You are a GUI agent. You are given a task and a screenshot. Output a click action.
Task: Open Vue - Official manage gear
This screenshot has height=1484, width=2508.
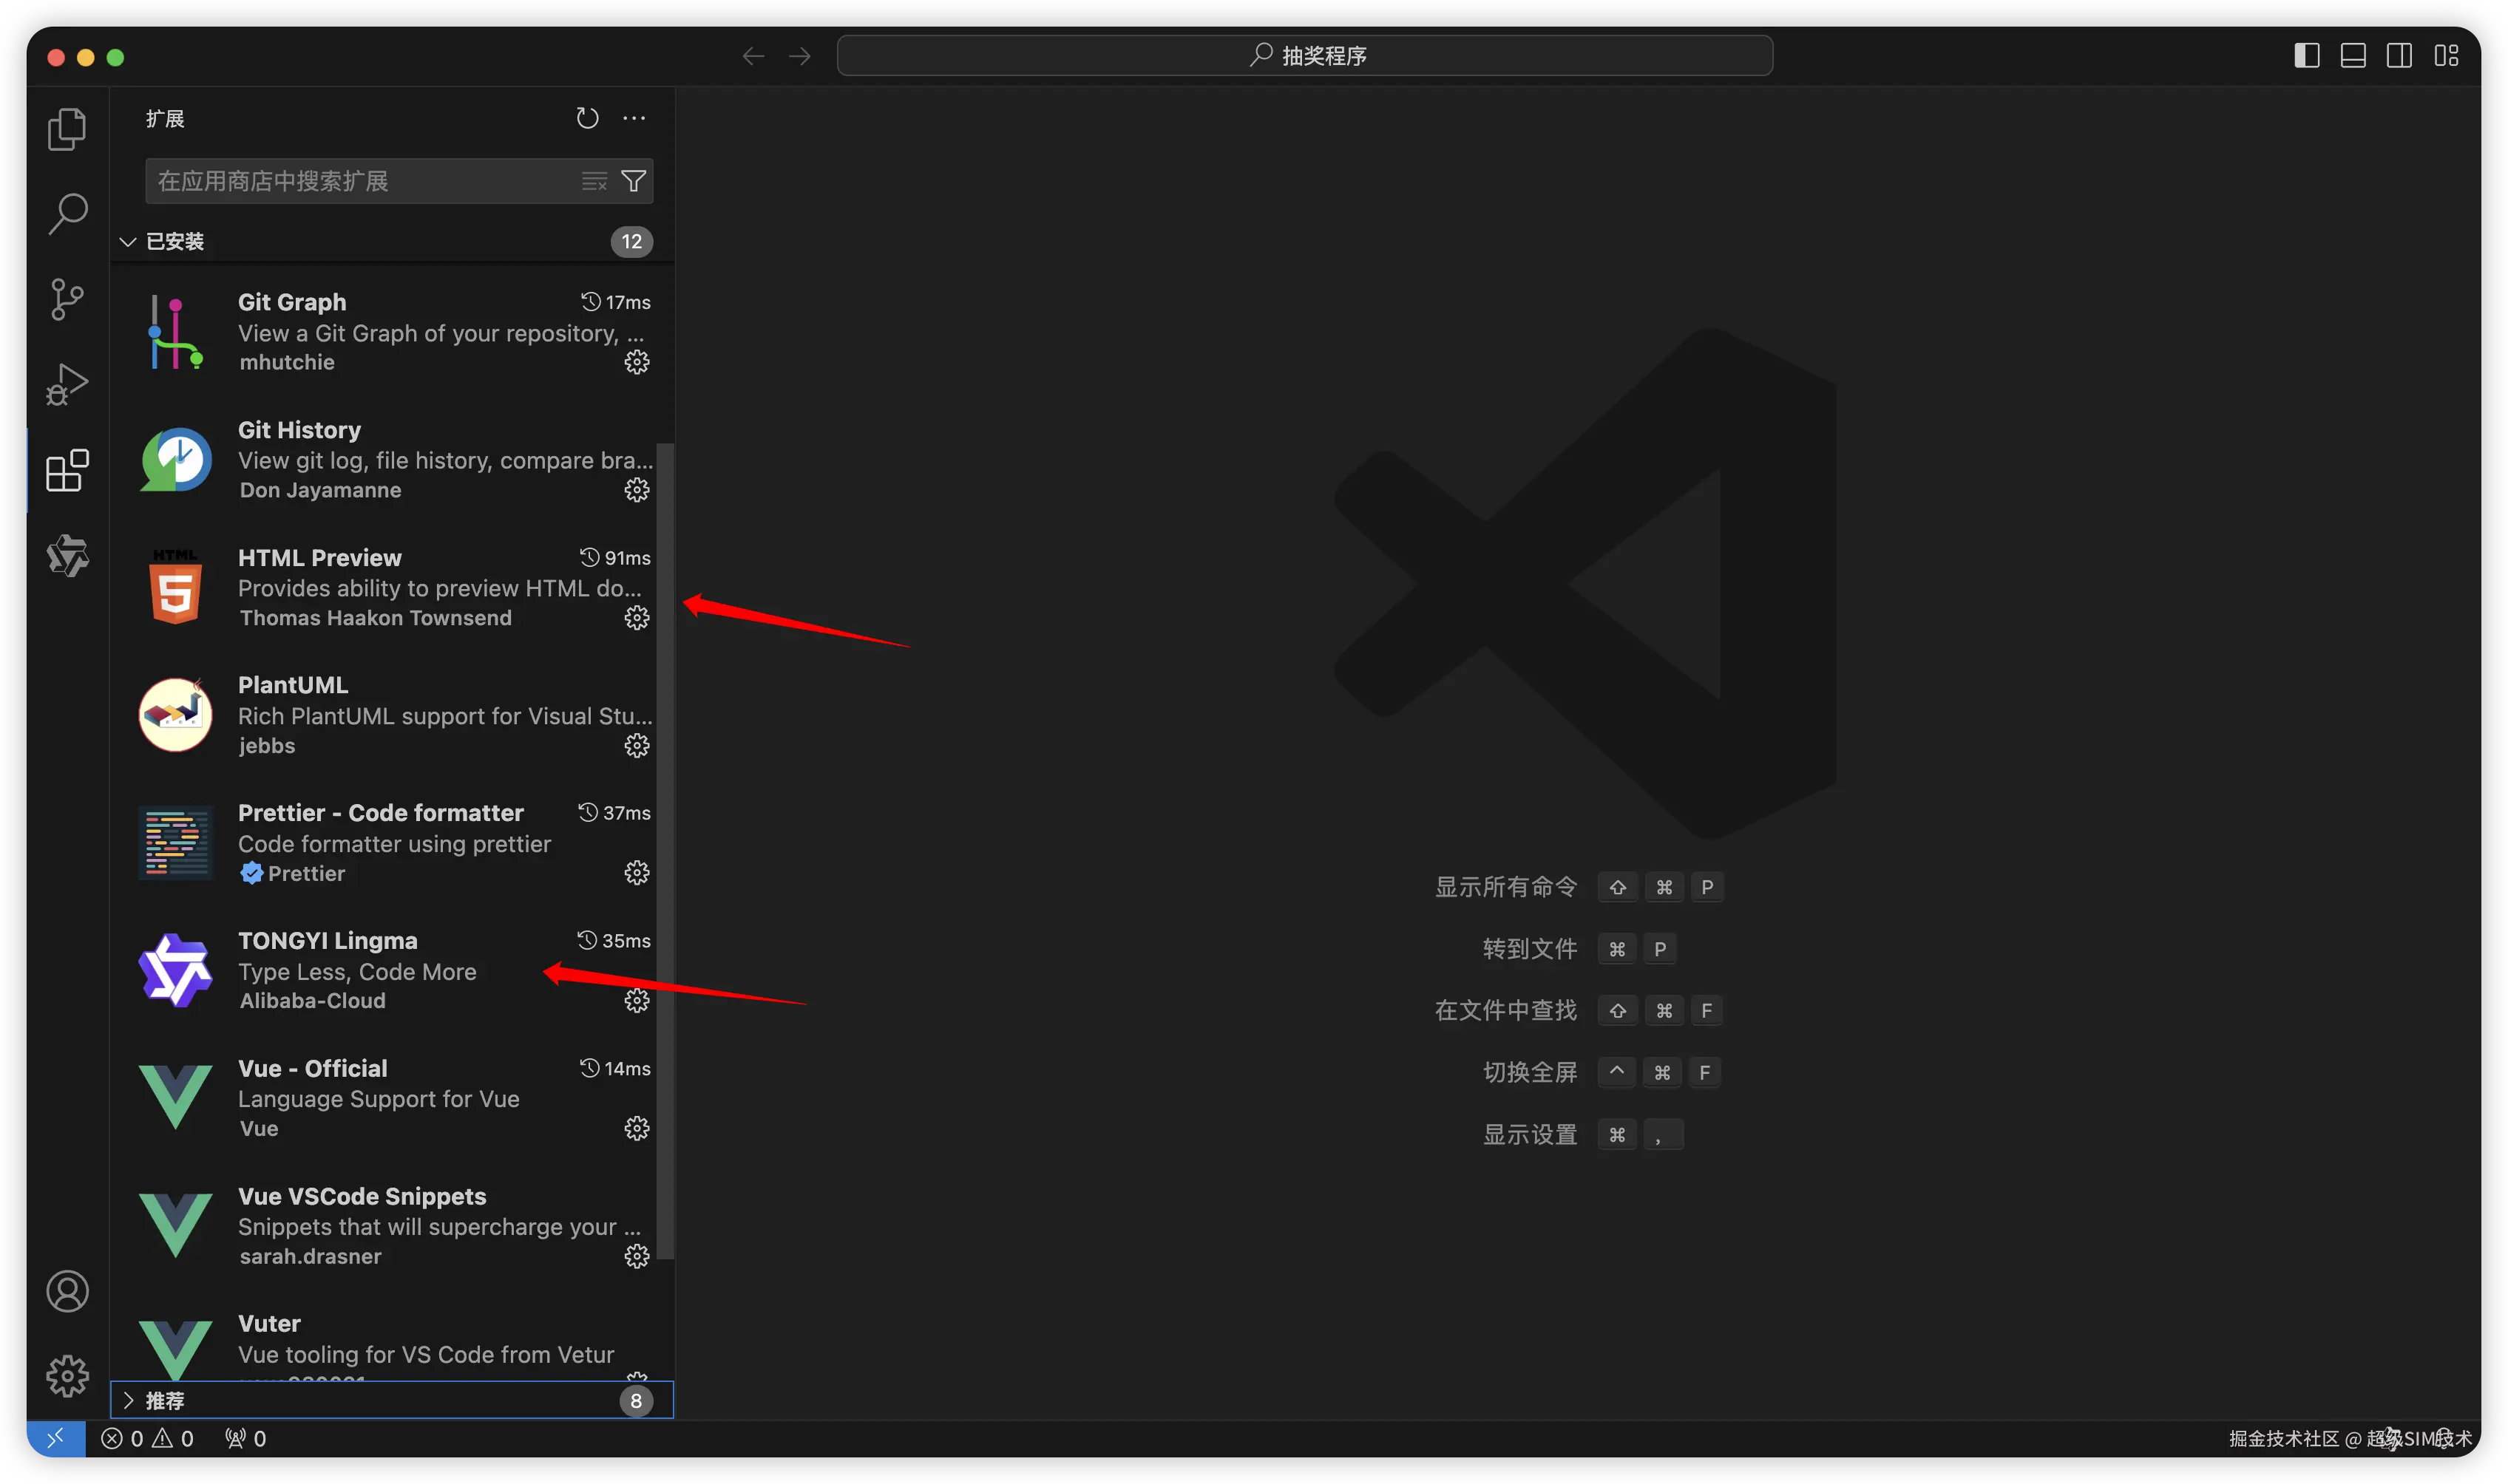637,1129
